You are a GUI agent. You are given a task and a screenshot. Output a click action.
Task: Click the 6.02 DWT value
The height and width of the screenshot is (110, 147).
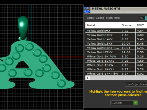pos(140,74)
